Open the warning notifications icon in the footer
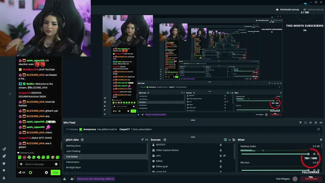 tap(72, 179)
